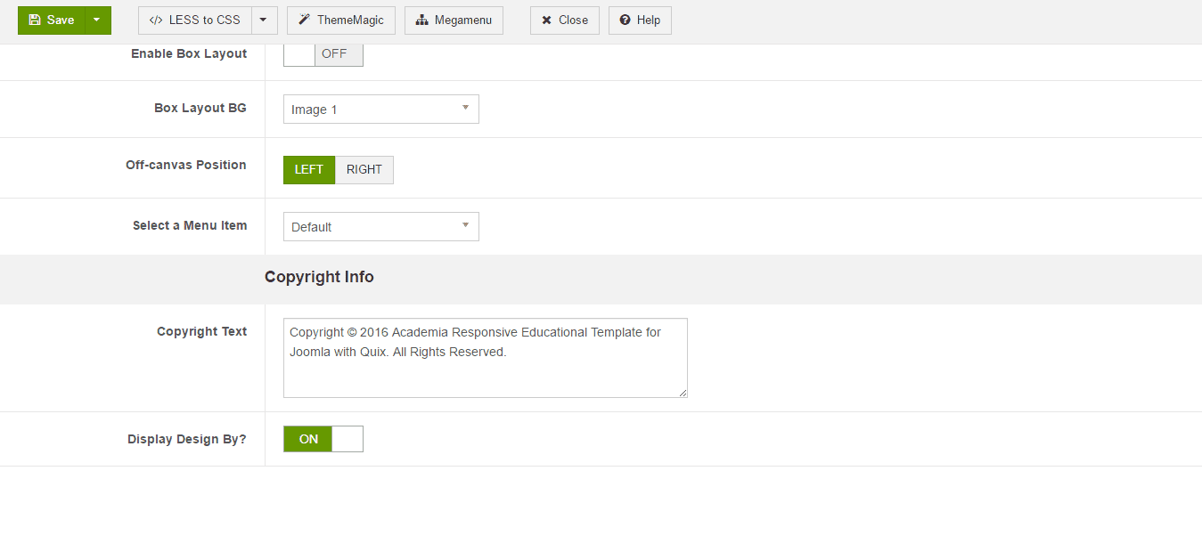The width and height of the screenshot is (1202, 544).
Task: Click the magic wand ThemeMagic icon
Action: coord(304,20)
